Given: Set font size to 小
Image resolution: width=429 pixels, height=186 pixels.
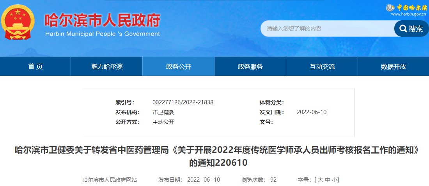Looking at the screenshot, I should [x=334, y=180].
